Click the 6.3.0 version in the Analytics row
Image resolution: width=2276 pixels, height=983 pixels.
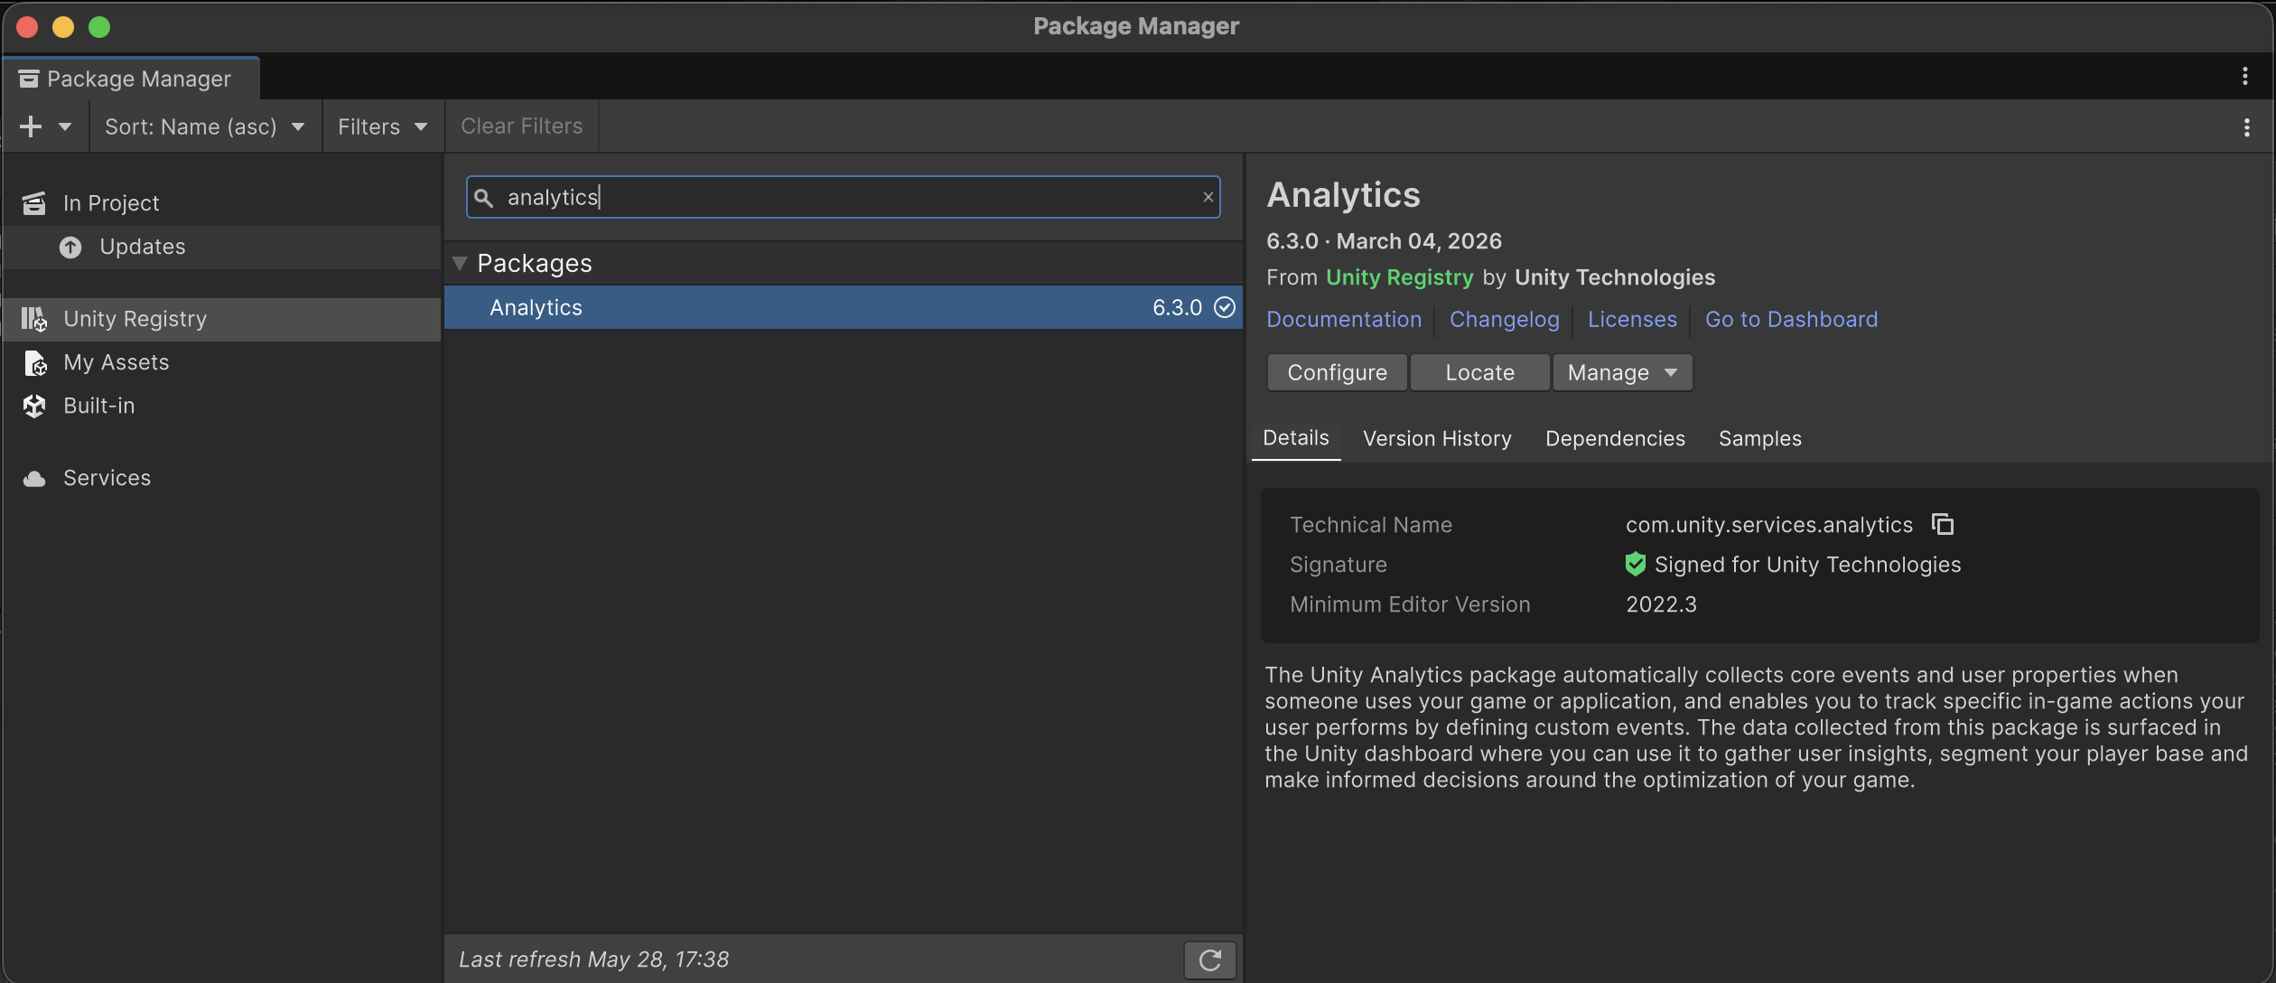click(x=1177, y=307)
